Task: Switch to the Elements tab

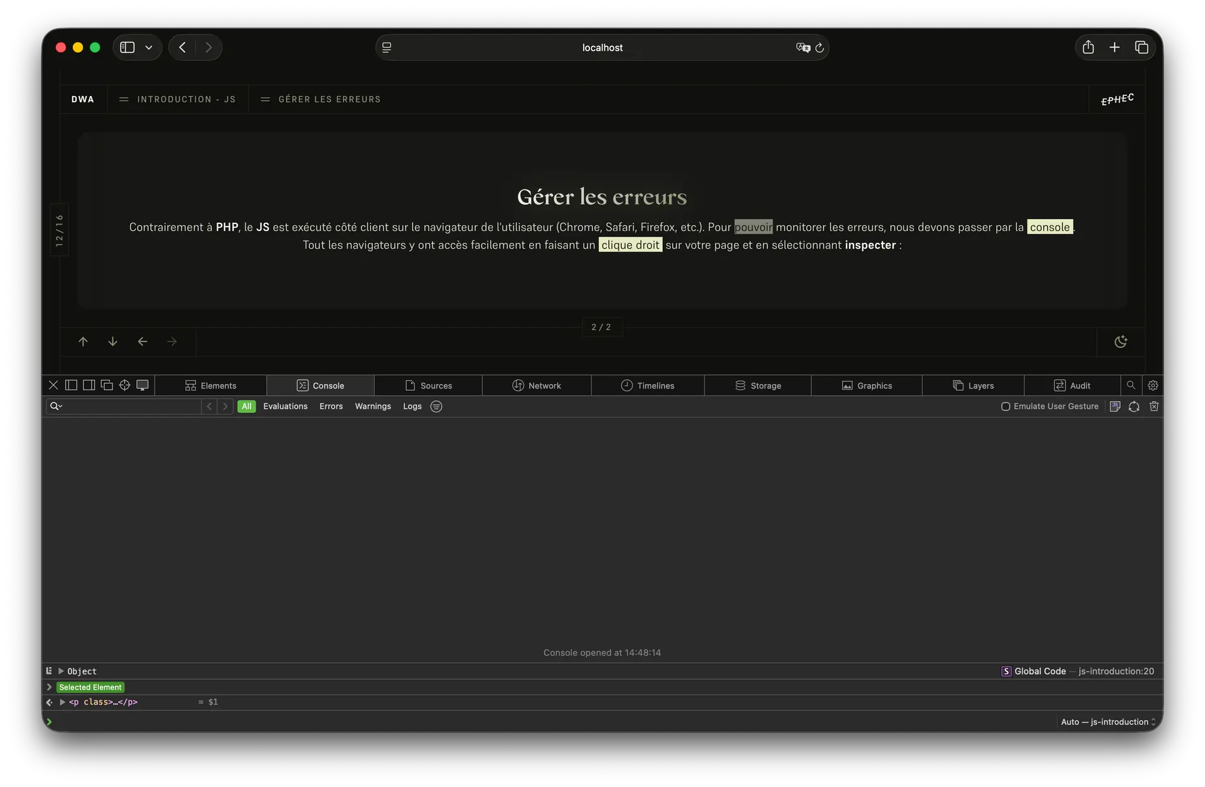Action: tap(210, 385)
